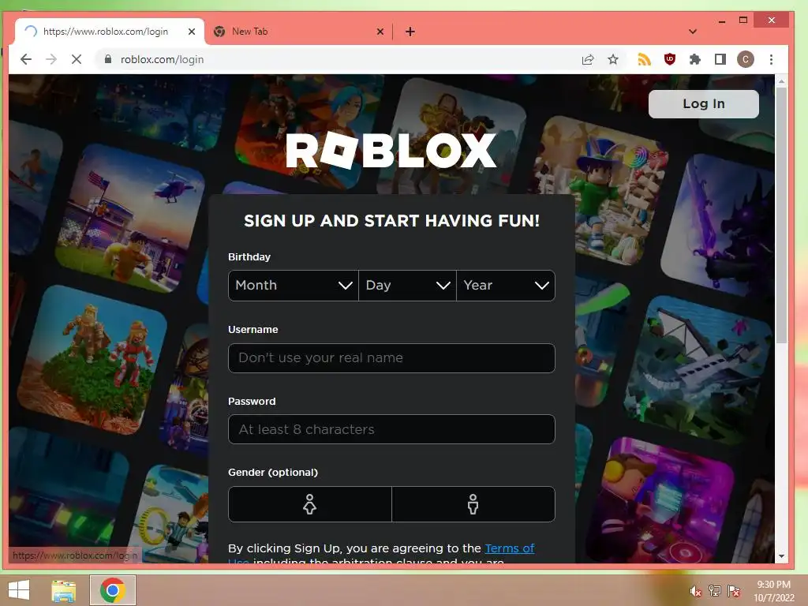Open the RSS feed extension icon
Viewport: 808px width, 606px height.
644,59
